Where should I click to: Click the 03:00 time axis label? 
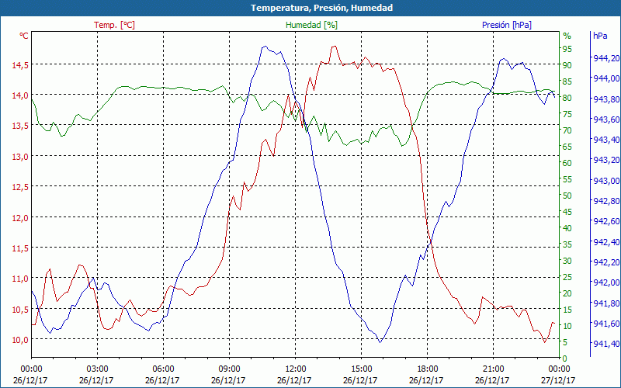point(98,369)
